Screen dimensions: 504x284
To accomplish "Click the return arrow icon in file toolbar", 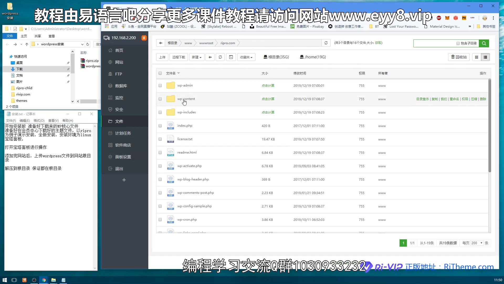I will (210, 57).
